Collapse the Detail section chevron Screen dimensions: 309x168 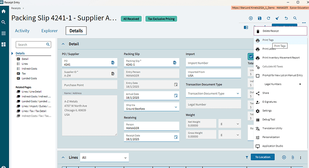point(63,44)
